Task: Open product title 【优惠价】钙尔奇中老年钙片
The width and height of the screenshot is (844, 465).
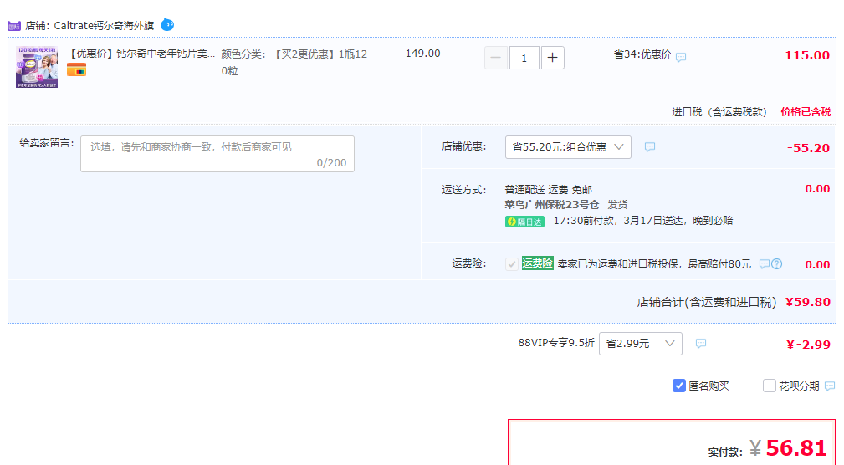Action: click(142, 54)
